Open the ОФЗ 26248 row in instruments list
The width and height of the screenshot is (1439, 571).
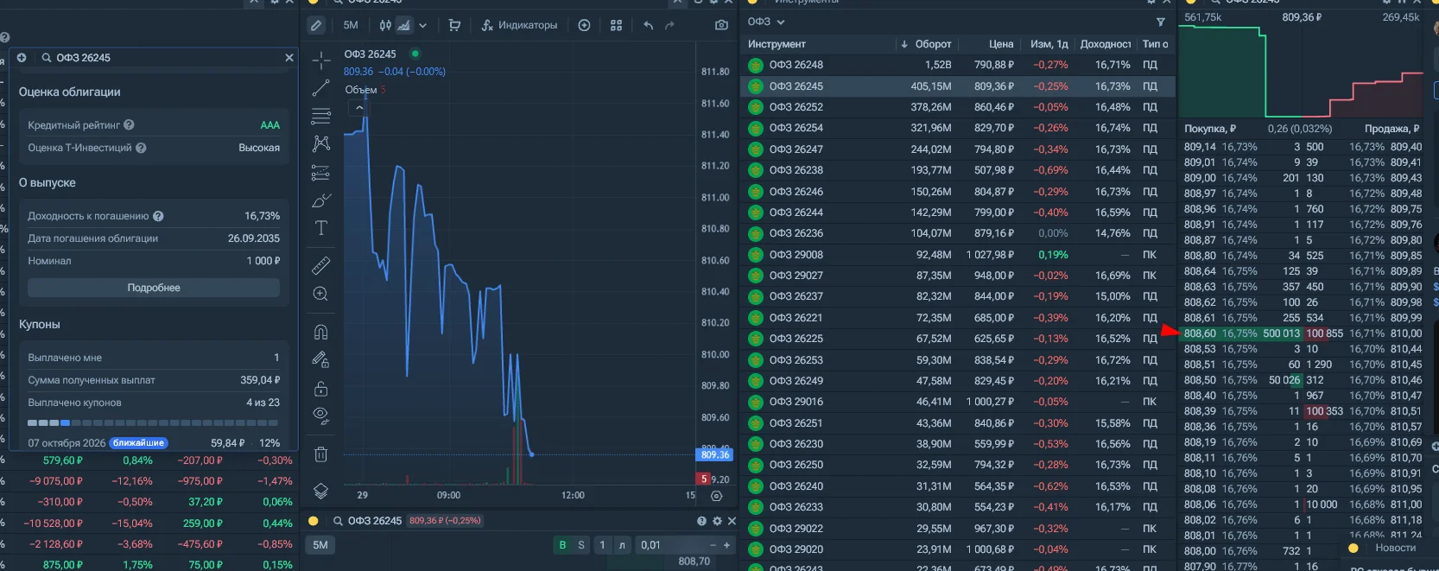tap(958, 65)
